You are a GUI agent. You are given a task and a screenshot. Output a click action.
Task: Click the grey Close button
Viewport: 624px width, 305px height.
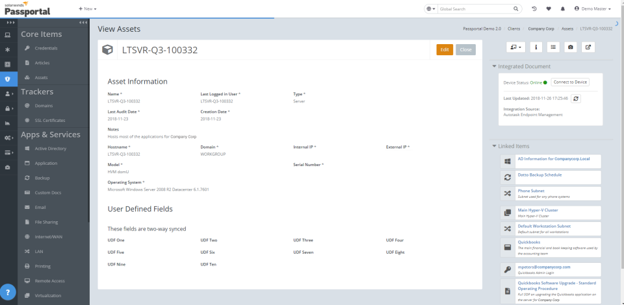tap(465, 49)
